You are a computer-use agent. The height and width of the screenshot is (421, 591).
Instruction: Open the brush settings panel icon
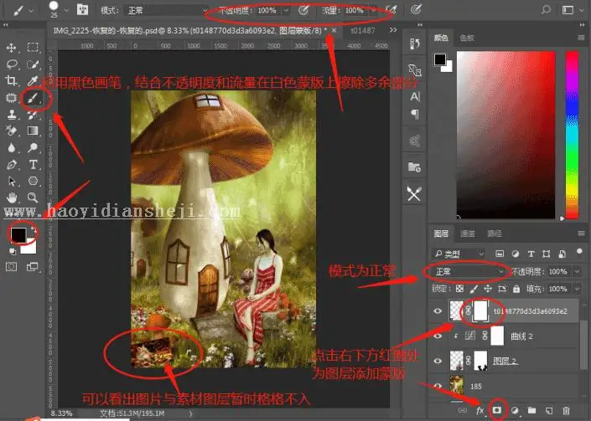coord(82,10)
